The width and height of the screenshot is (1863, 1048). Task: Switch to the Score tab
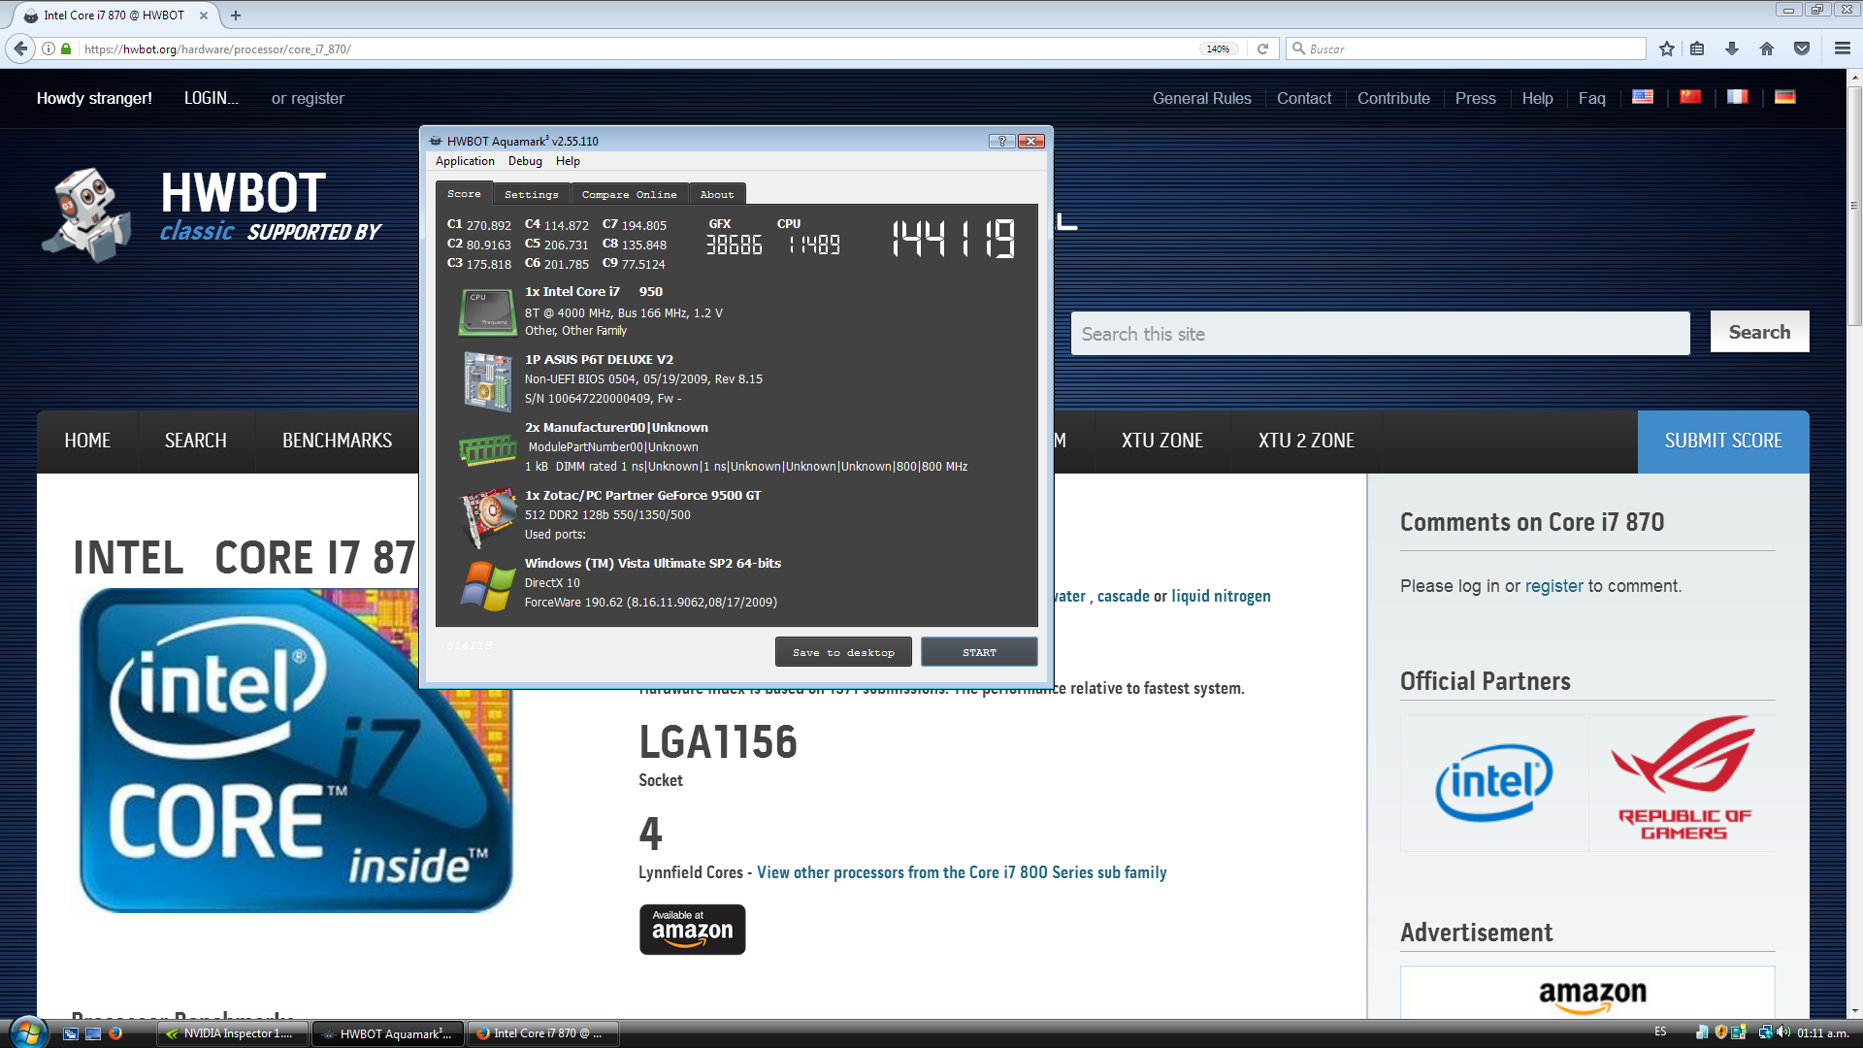[464, 193]
